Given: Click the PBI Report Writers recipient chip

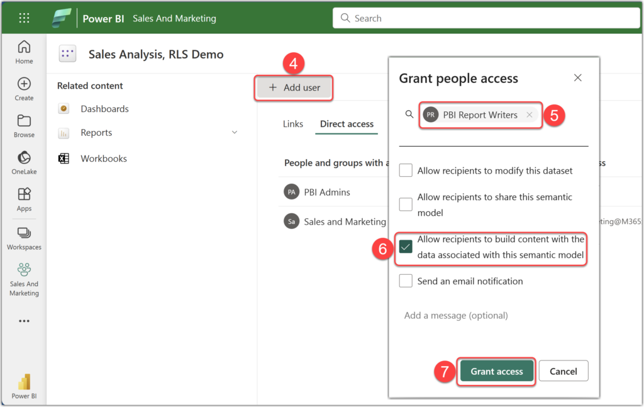Looking at the screenshot, I should 480,115.
